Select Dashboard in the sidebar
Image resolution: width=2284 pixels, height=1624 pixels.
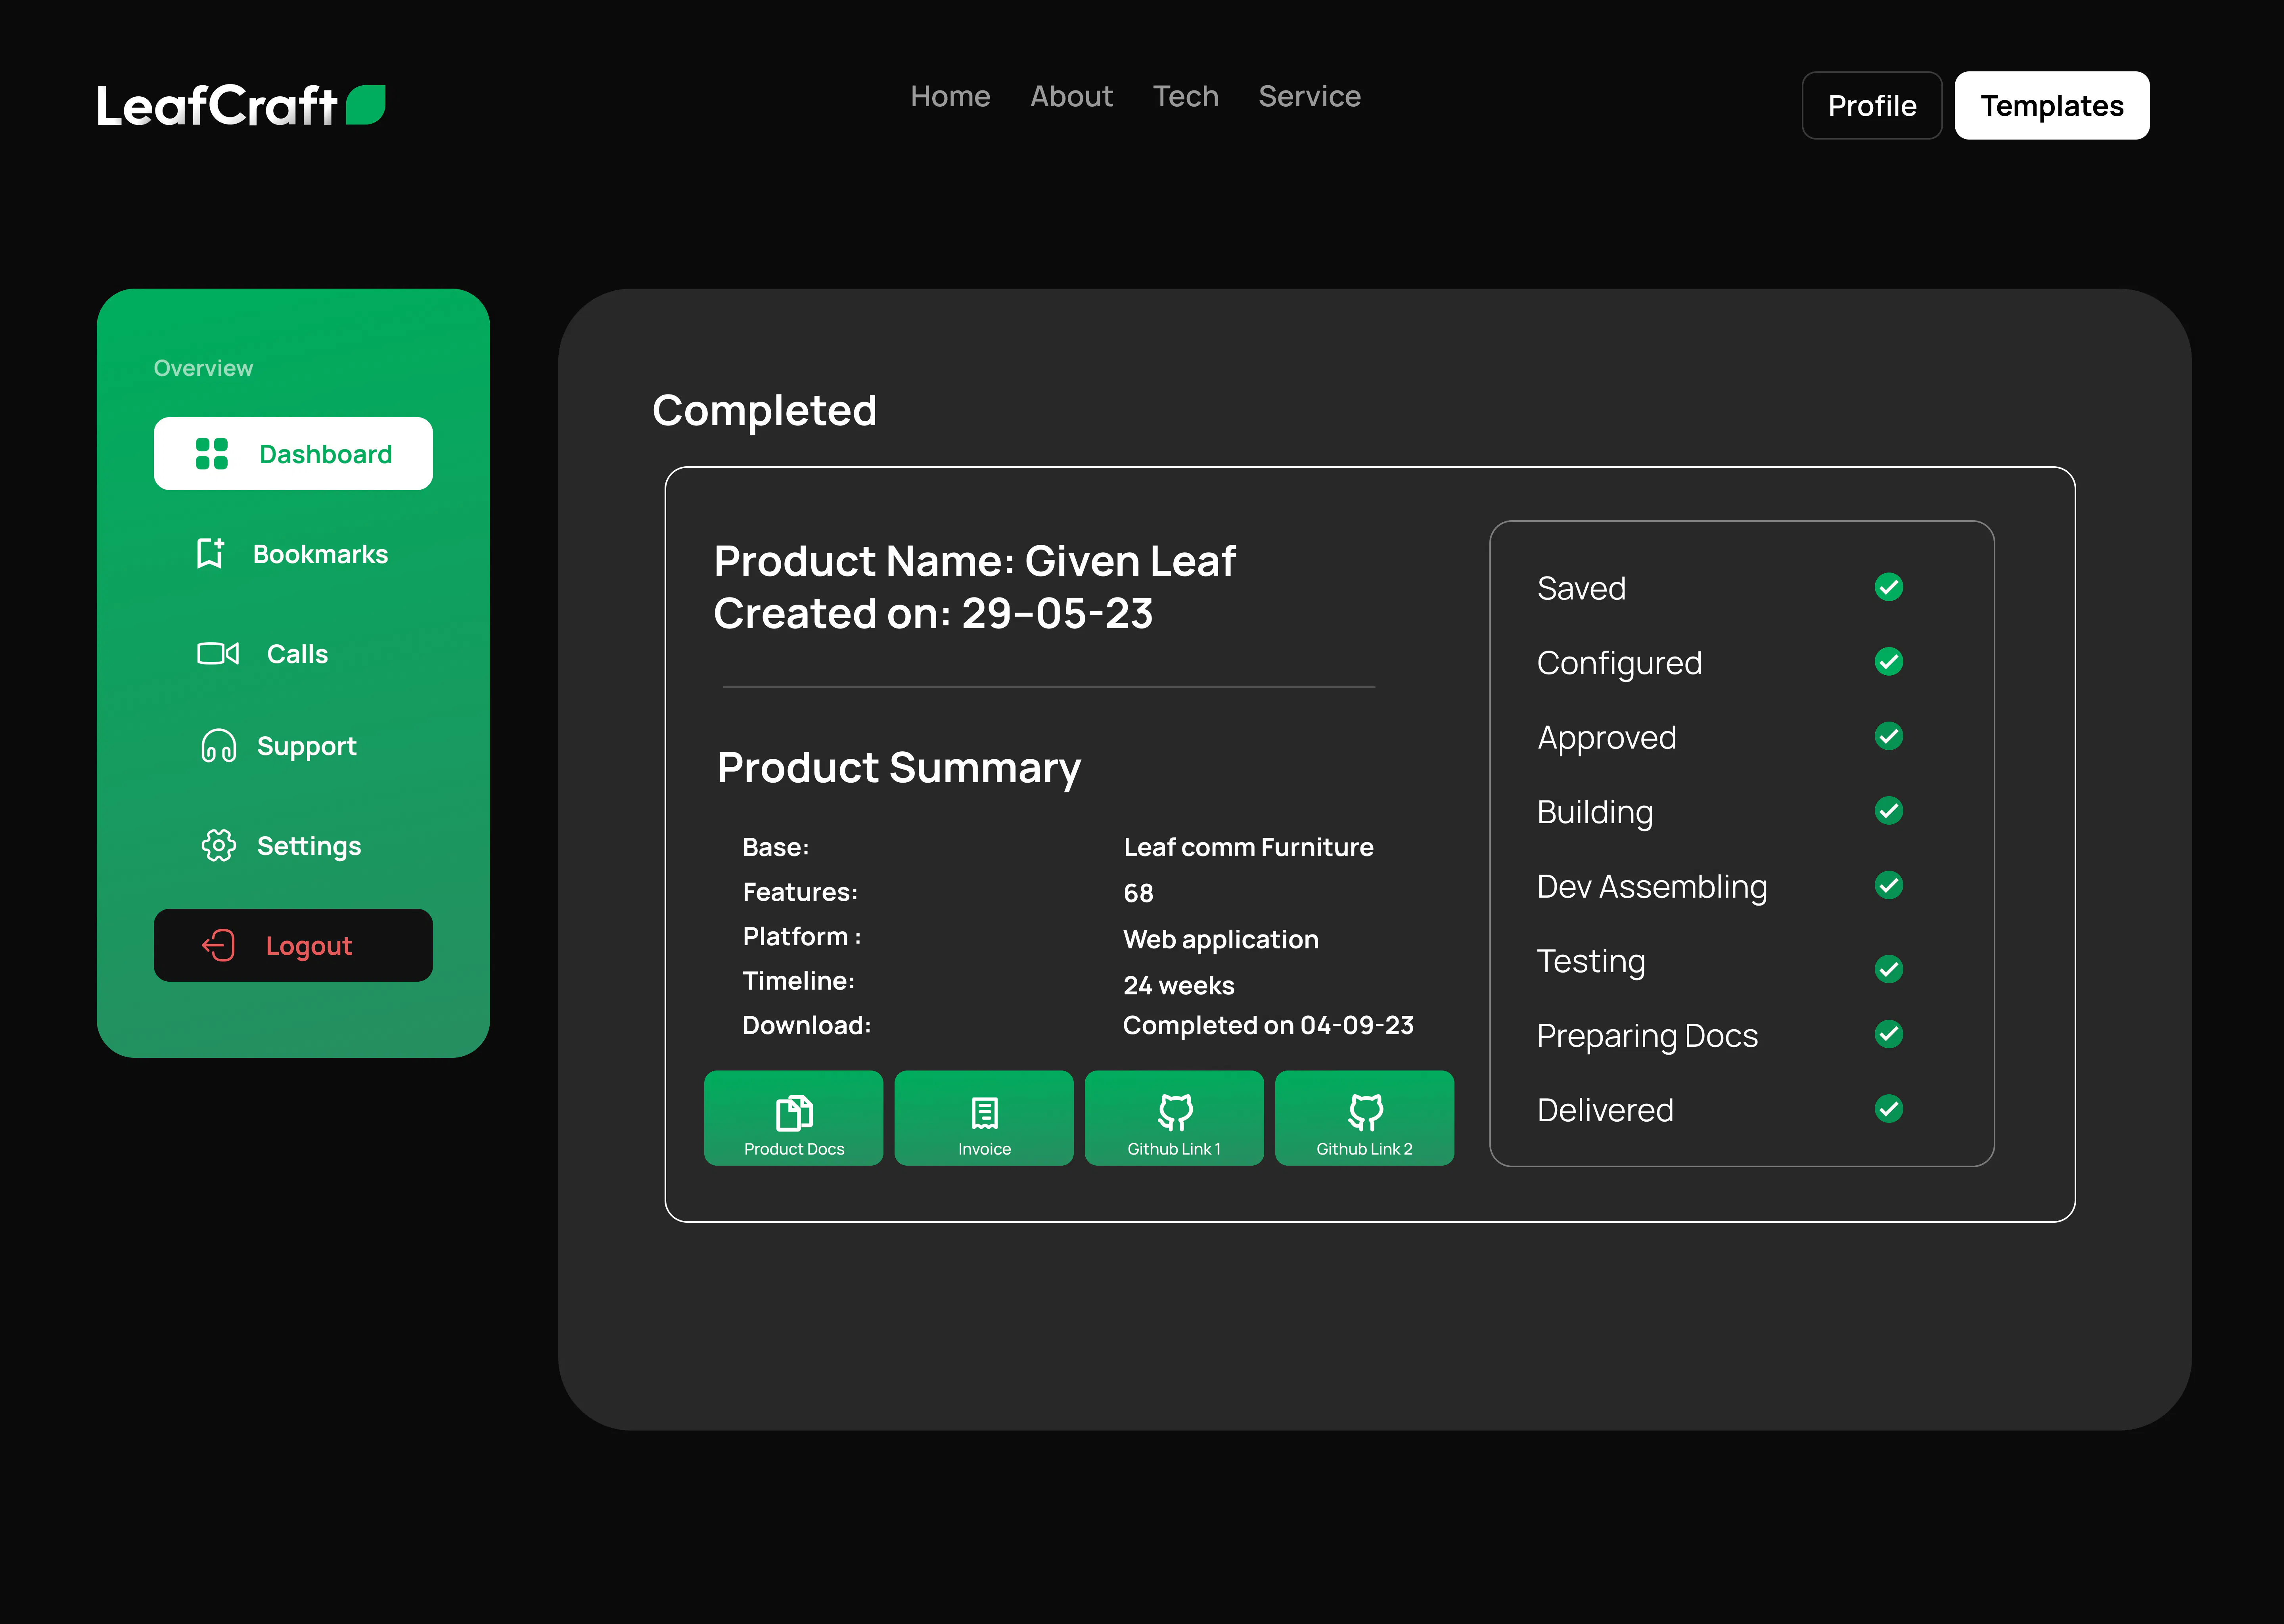point(293,453)
